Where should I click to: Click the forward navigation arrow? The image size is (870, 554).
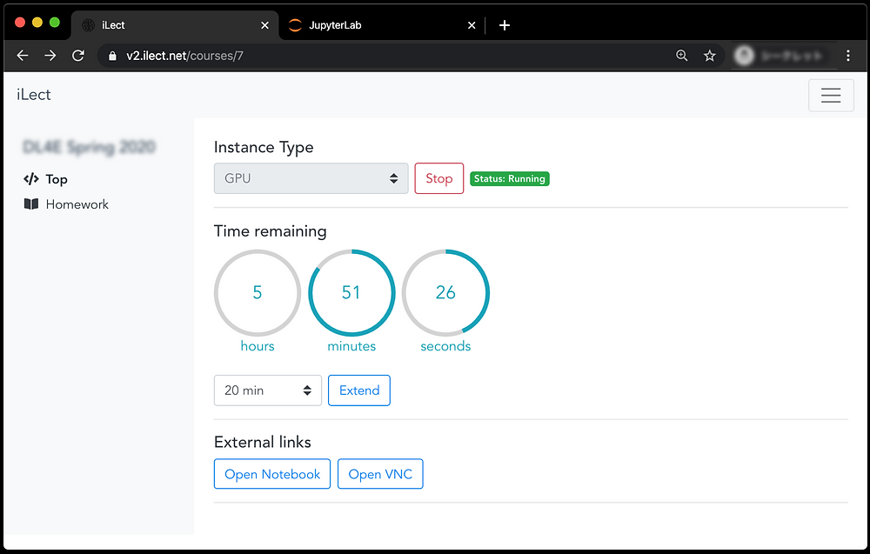point(50,55)
